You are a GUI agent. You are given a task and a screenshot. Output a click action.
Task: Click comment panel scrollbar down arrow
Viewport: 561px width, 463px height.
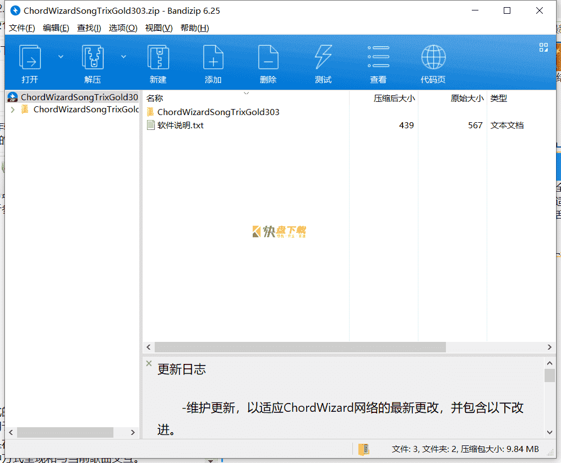point(550,432)
